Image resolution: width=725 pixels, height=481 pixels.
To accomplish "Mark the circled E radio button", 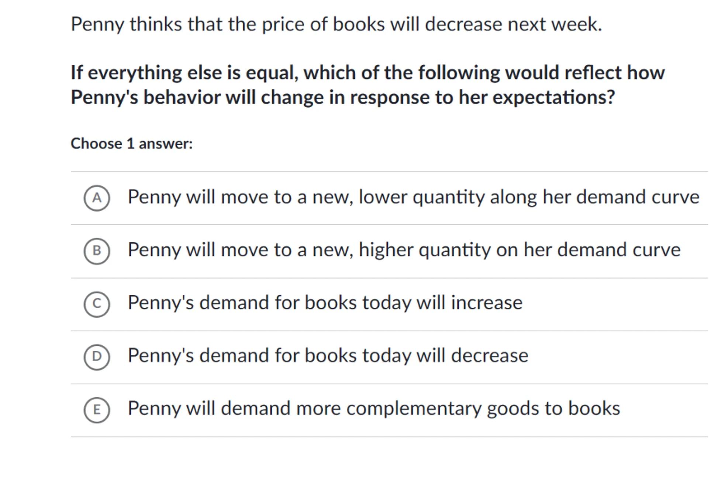I will (97, 409).
